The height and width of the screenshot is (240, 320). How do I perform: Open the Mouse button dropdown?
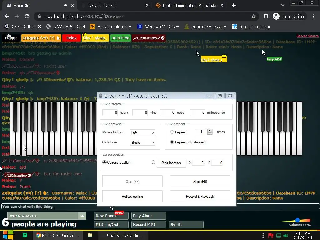click(x=142, y=132)
